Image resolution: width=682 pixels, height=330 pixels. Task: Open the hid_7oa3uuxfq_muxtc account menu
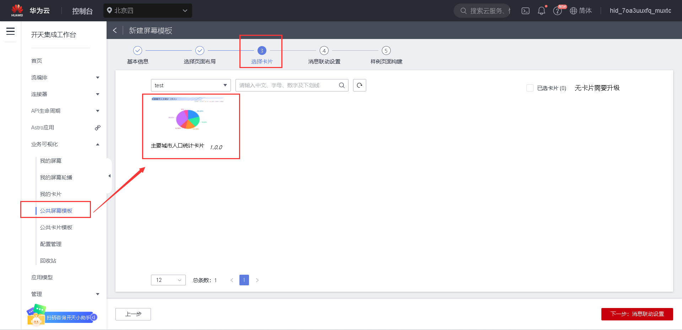point(640,11)
